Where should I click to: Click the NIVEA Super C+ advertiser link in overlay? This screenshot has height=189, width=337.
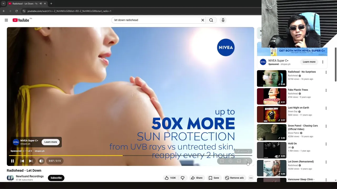(29, 141)
